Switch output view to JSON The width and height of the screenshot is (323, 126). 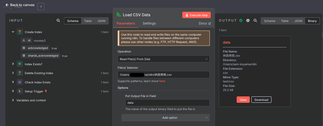298,21
